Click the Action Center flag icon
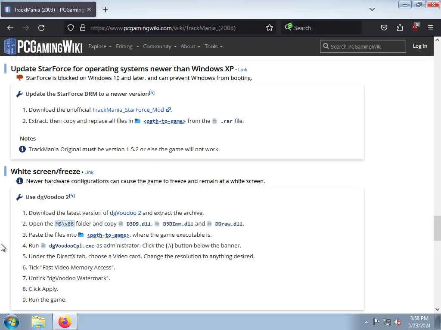The image size is (441, 330). pos(376,321)
